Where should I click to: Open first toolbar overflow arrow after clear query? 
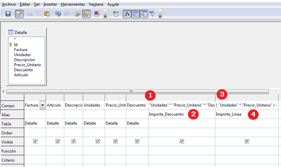[x=105, y=14]
